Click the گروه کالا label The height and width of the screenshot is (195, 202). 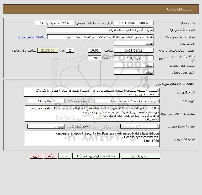click(188, 101)
